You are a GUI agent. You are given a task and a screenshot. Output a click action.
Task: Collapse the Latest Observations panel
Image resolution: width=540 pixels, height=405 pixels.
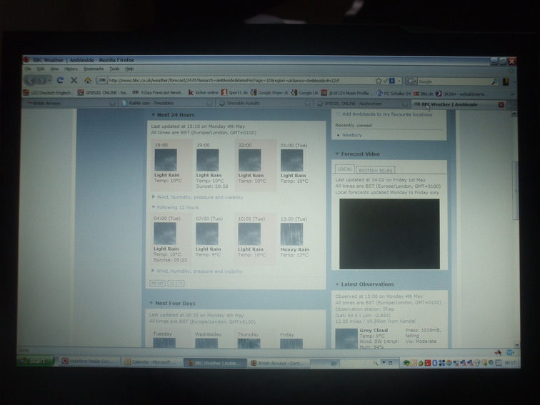(x=337, y=284)
